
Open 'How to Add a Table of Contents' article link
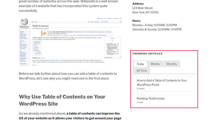[162, 83]
